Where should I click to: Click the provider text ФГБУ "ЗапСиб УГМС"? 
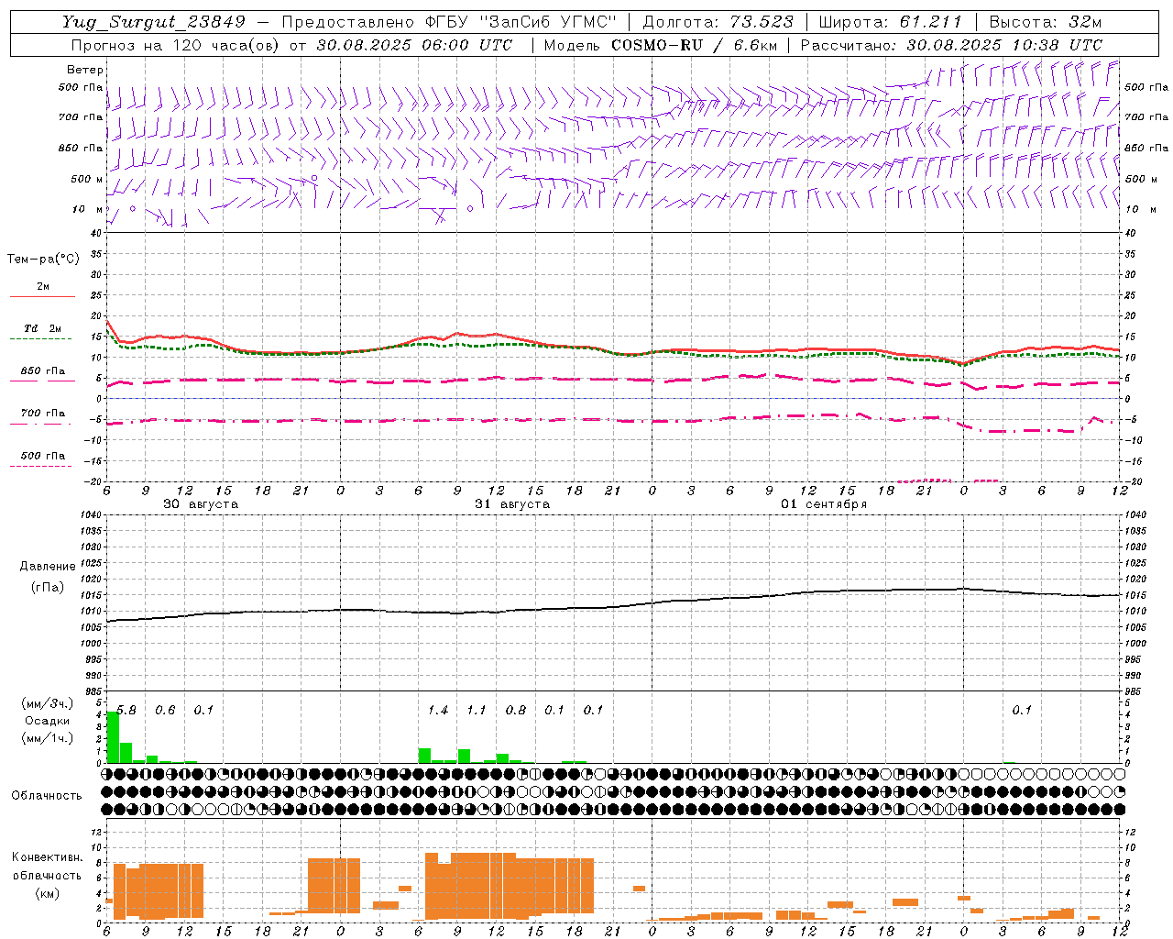click(521, 23)
